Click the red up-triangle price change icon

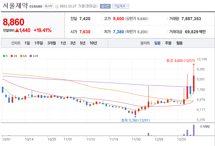tap(17, 30)
